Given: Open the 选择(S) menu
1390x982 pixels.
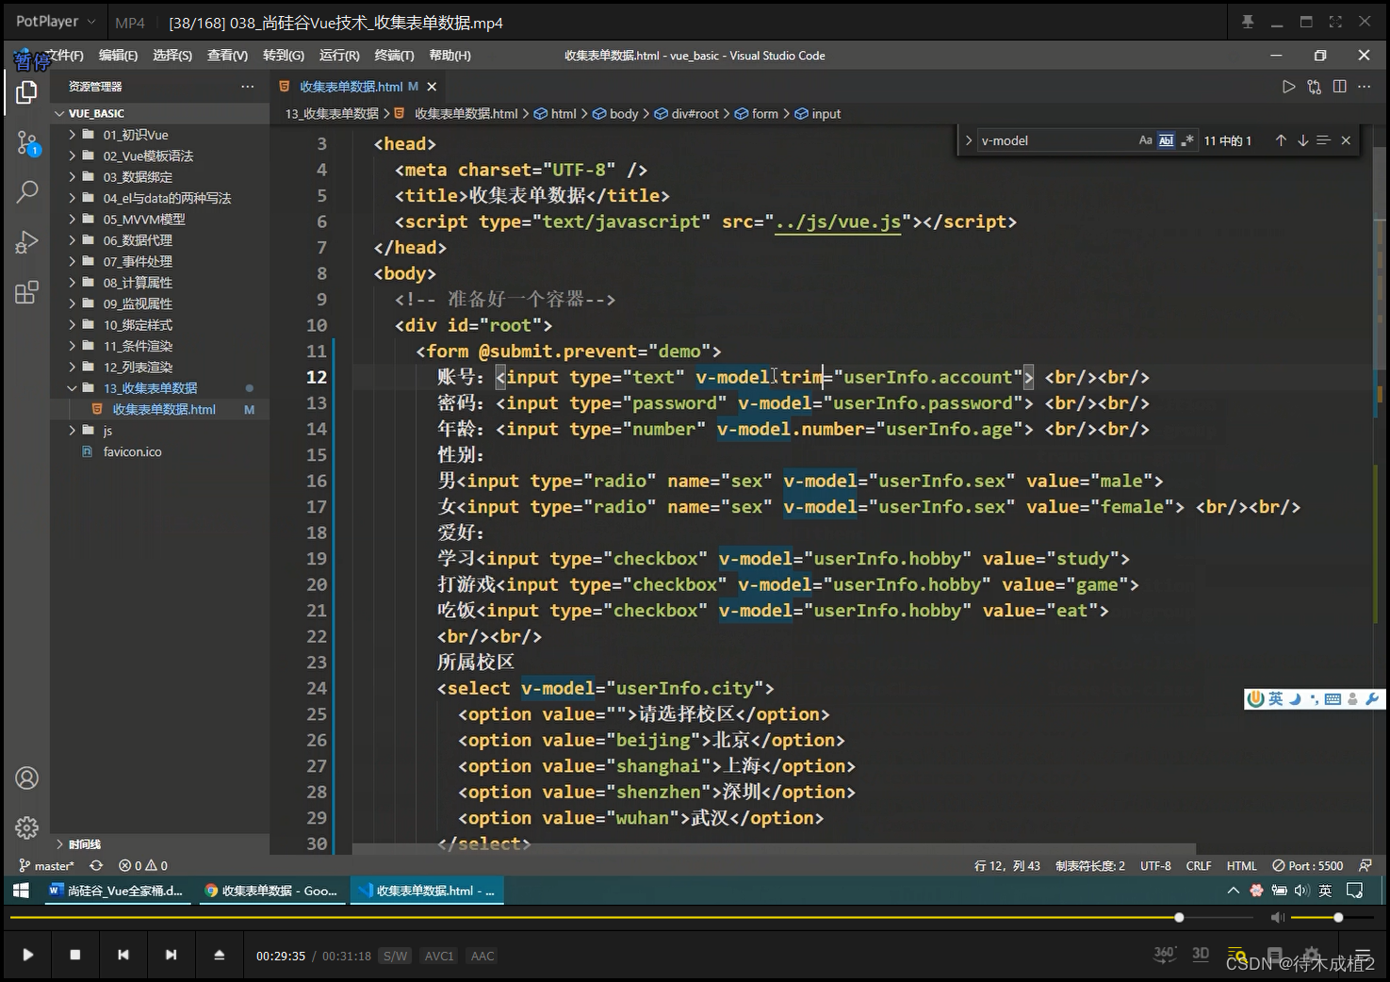Looking at the screenshot, I should [x=172, y=56].
